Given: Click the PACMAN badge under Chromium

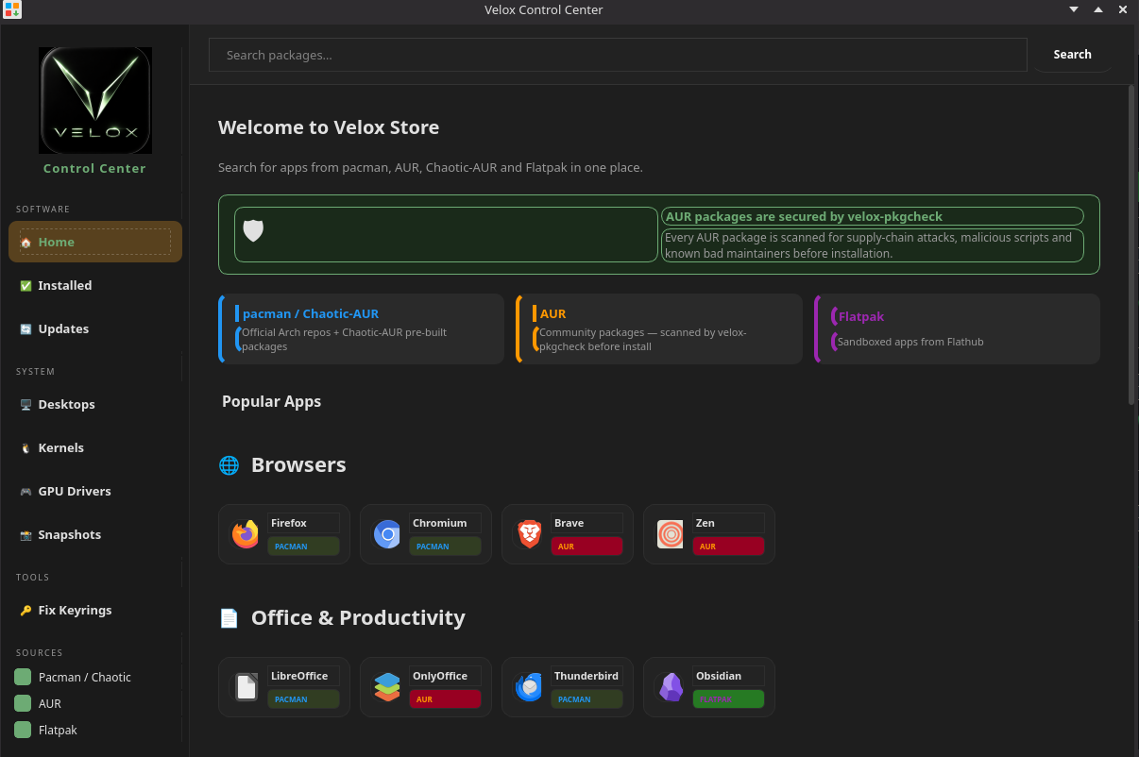Looking at the screenshot, I should (445, 547).
